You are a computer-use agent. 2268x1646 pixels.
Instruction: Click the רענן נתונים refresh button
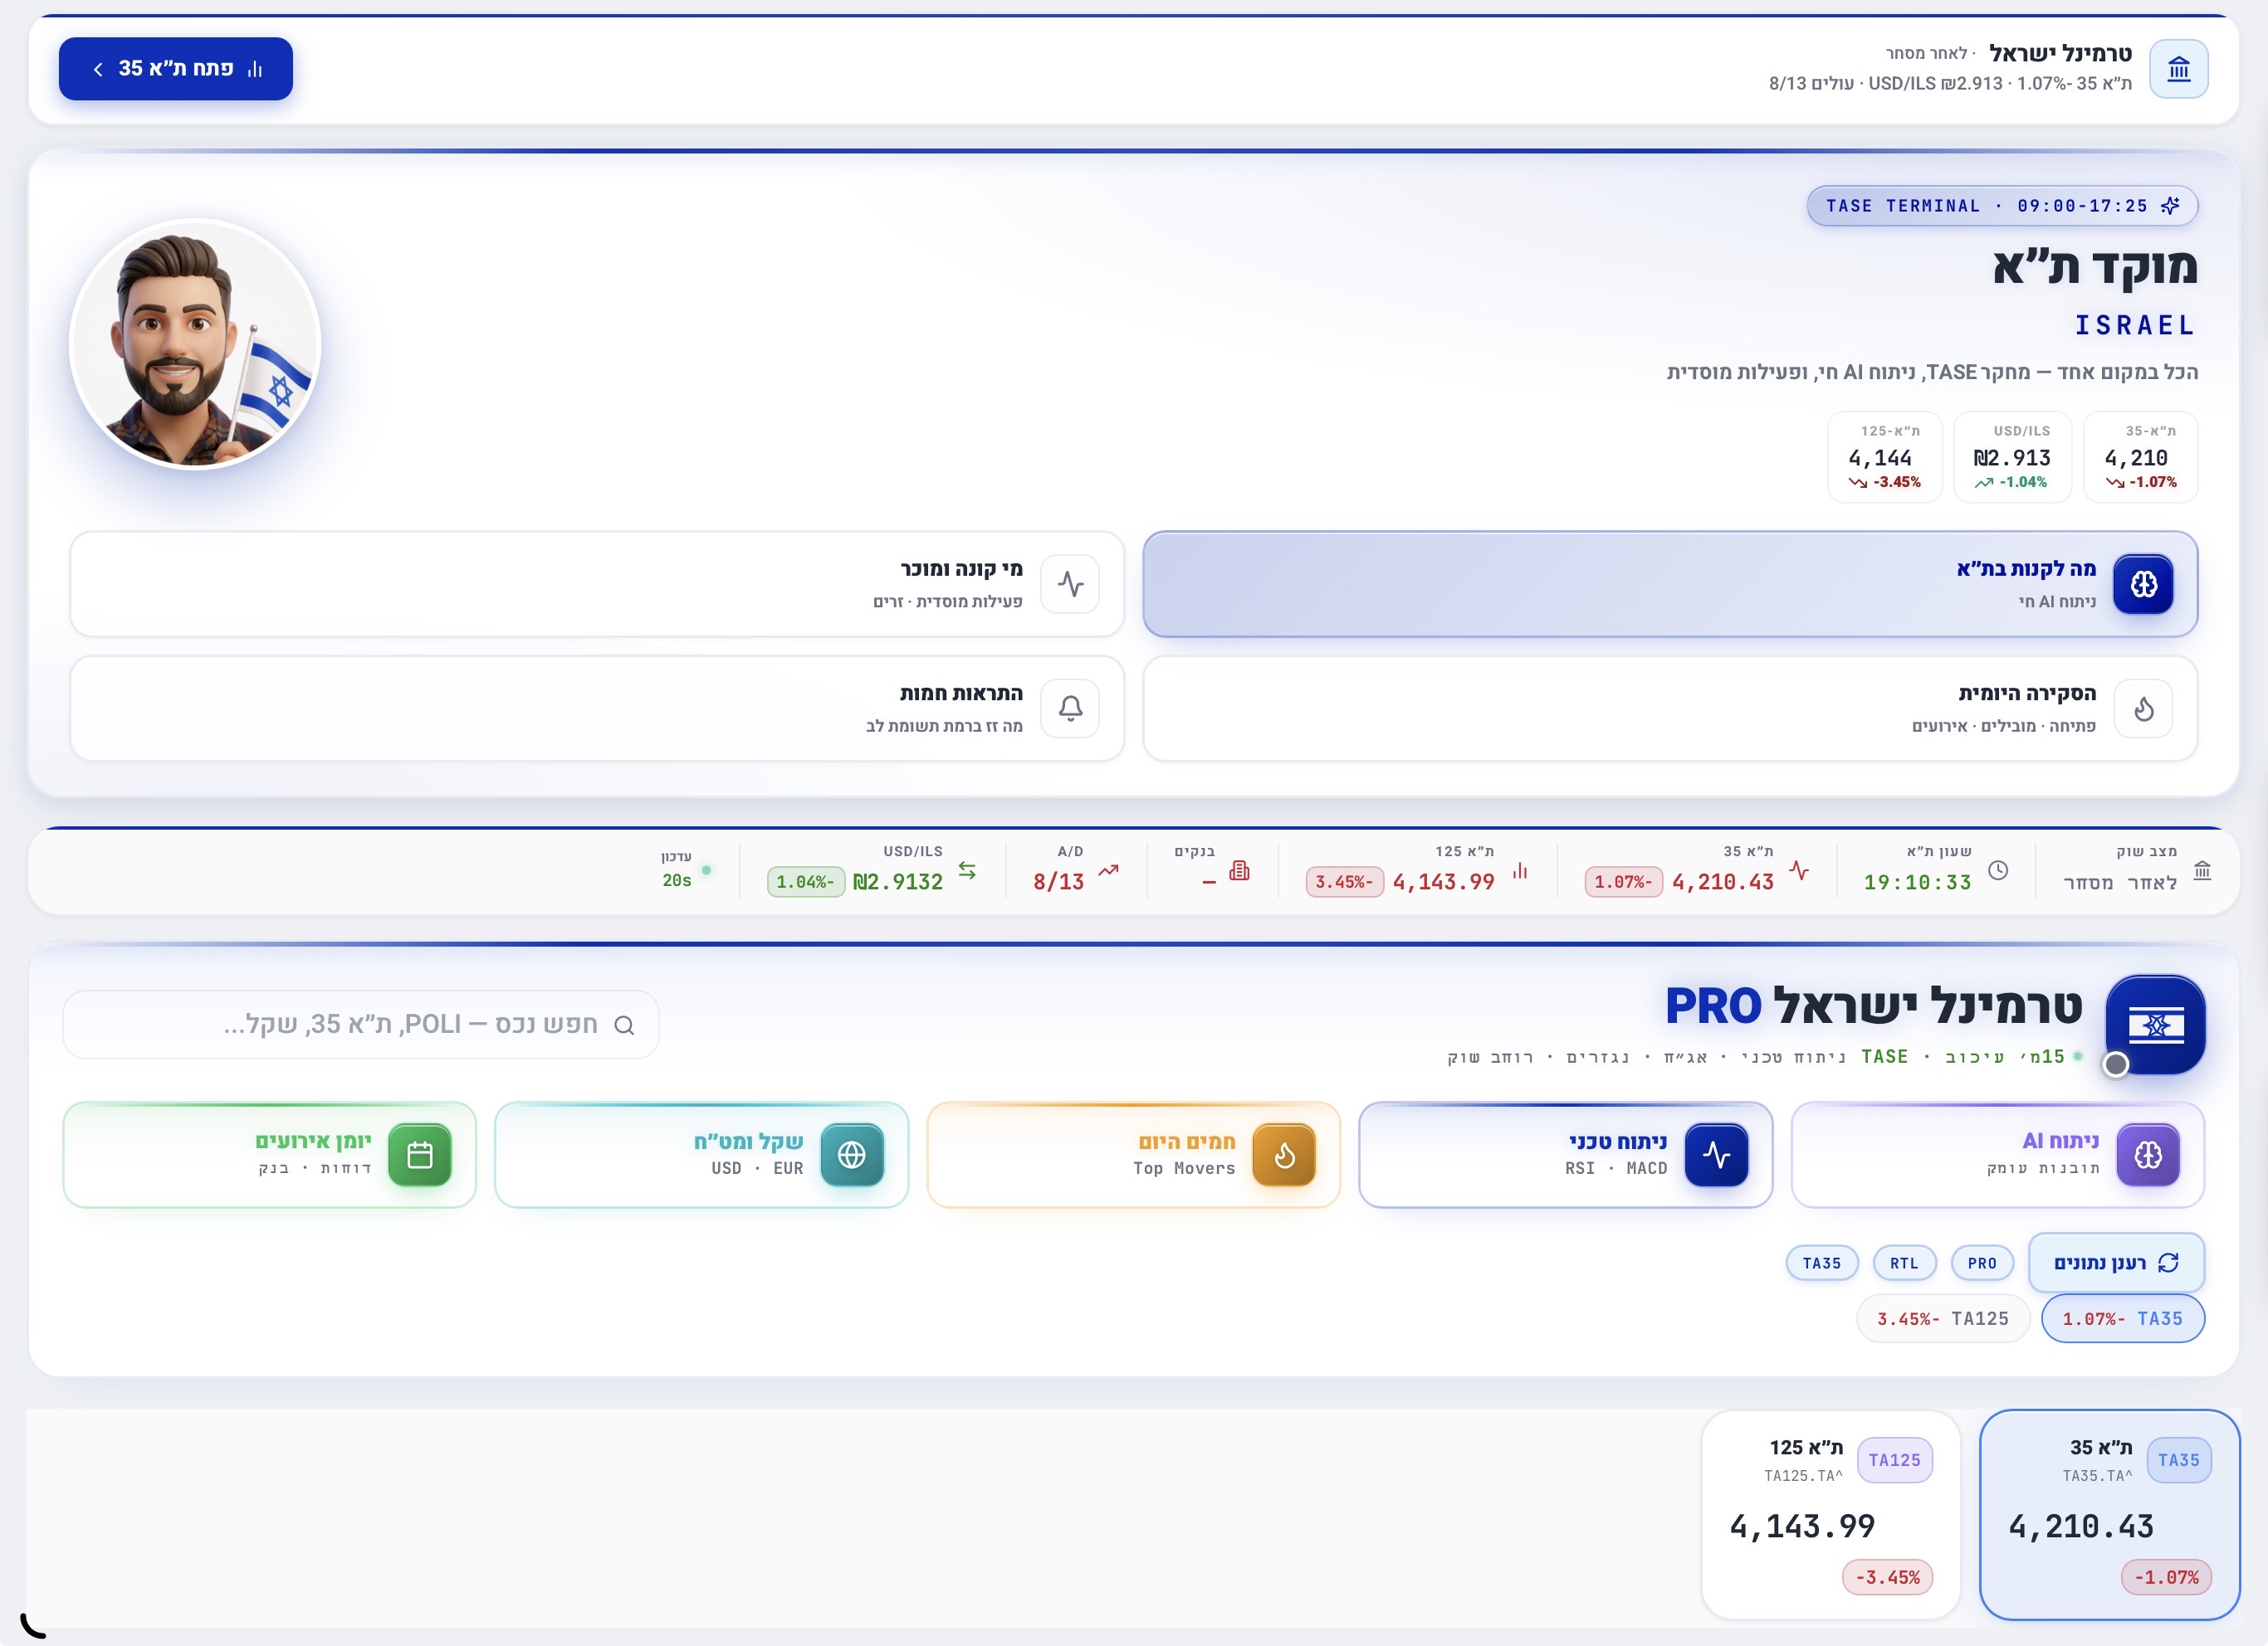pyautogui.click(x=2116, y=1264)
